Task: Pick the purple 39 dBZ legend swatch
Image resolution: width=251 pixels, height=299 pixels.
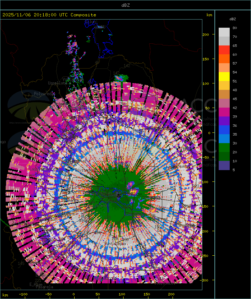Action: [224, 121]
